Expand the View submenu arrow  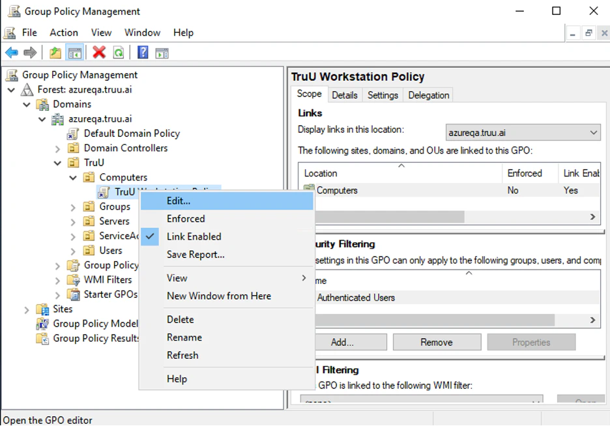coord(304,278)
